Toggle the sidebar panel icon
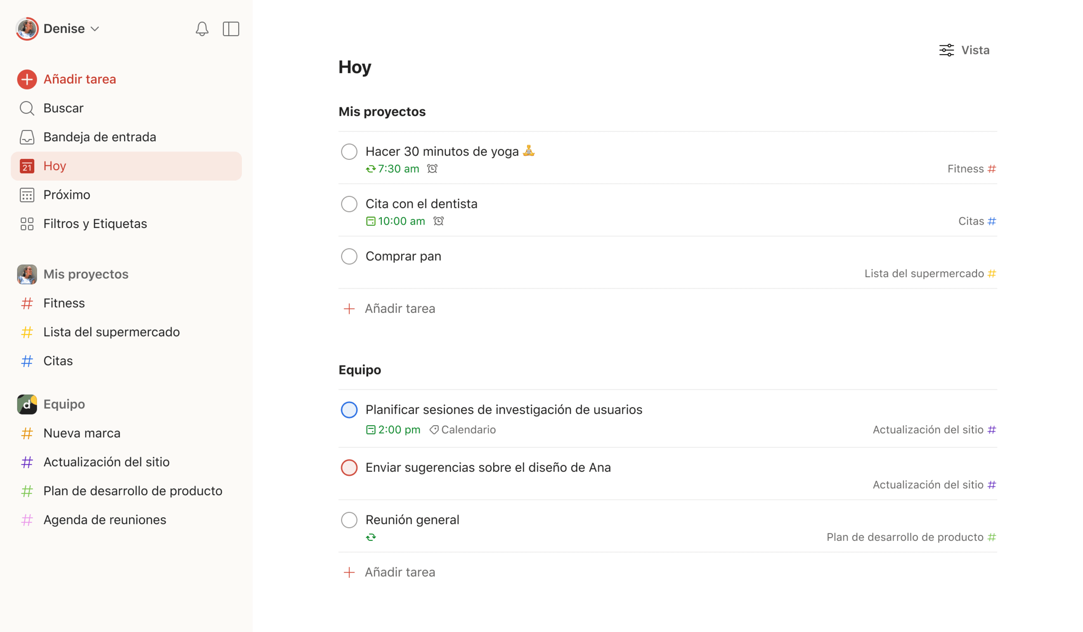This screenshot has height=632, width=1083. [x=231, y=29]
